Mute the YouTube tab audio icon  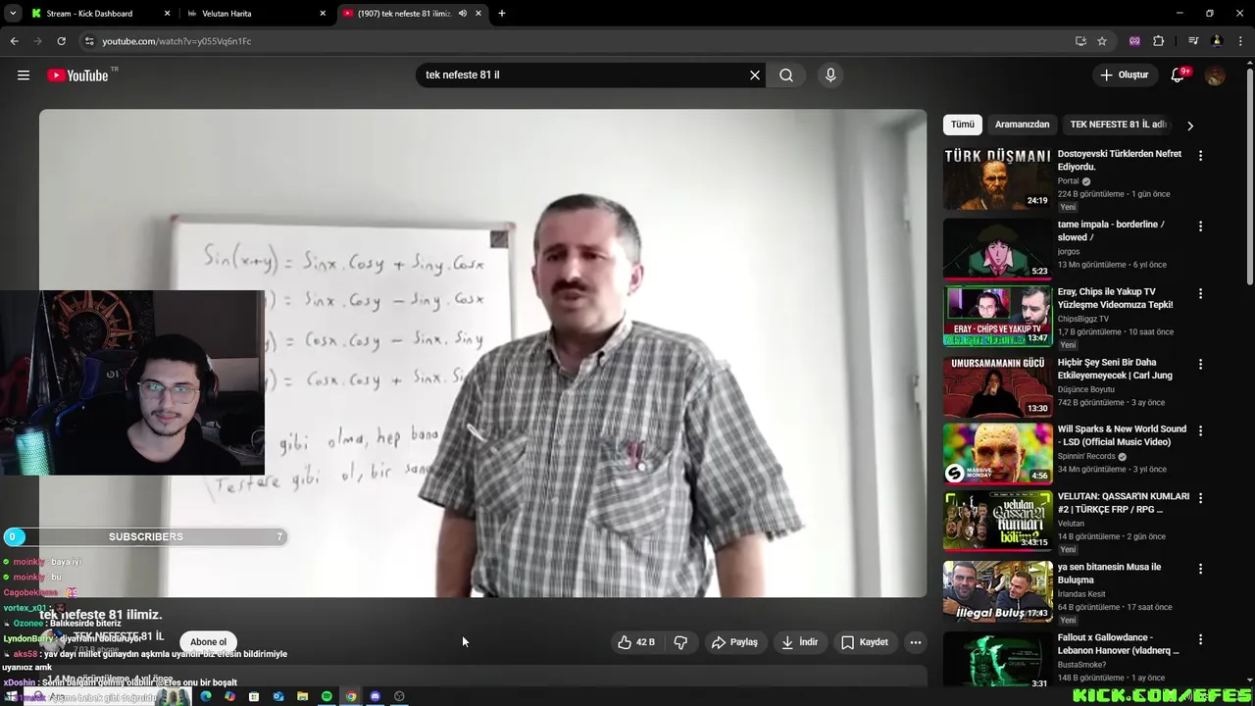pyautogui.click(x=462, y=14)
